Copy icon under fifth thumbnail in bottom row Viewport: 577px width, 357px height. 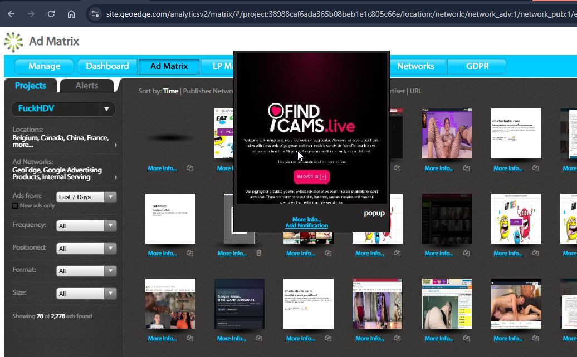[x=466, y=338]
